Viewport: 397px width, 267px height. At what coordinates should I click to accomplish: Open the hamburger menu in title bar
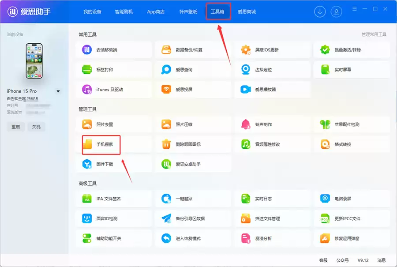click(355, 9)
